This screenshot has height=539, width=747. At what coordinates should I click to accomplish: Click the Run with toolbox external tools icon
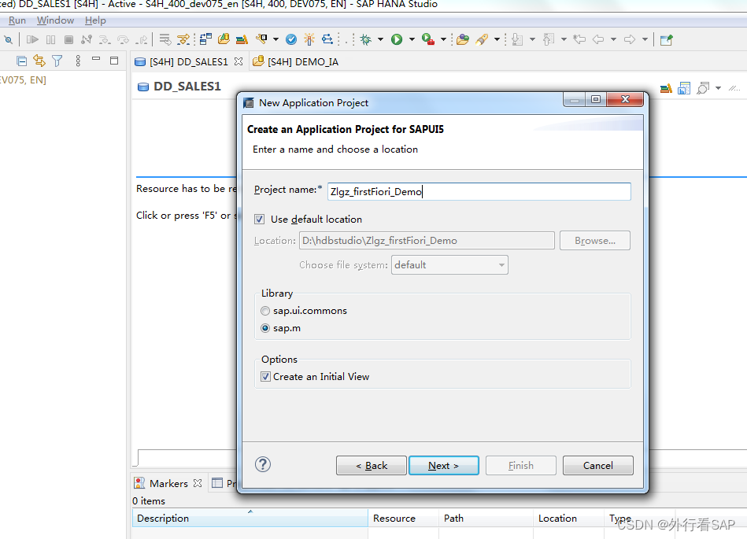(427, 39)
